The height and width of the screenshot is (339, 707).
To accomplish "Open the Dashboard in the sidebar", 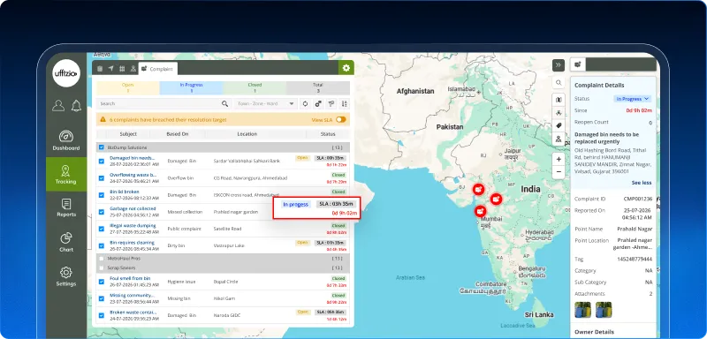I will (66, 140).
